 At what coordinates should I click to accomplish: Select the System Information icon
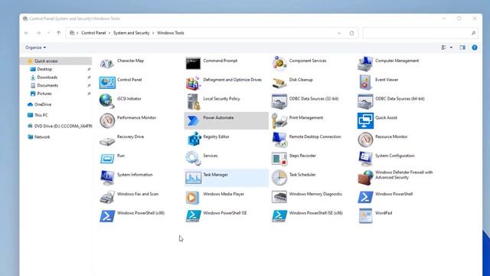coord(107,178)
